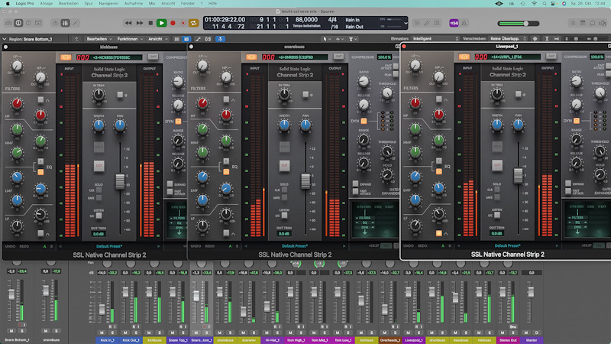The height and width of the screenshot is (344, 611).
Task: Open the Mix menu
Action: pos(152,3)
